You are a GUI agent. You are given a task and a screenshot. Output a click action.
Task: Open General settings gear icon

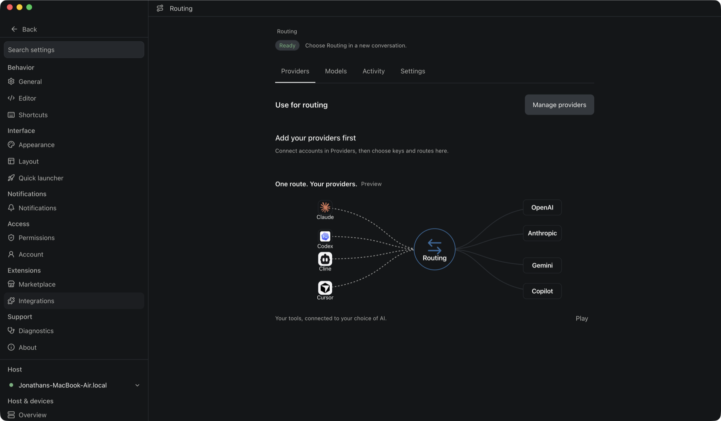tap(11, 81)
